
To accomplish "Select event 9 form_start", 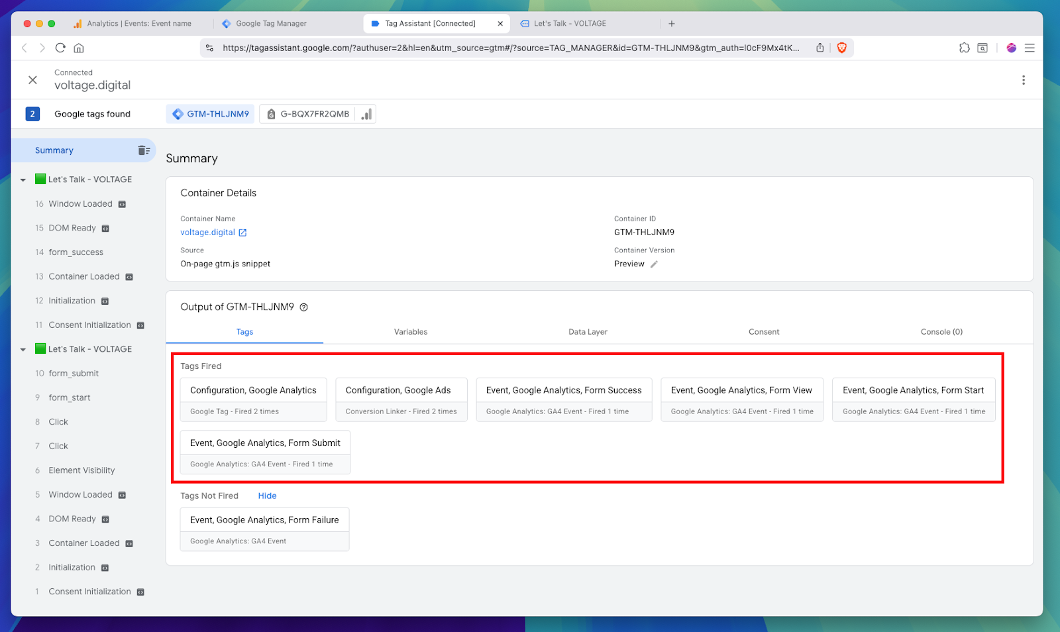I will [69, 398].
